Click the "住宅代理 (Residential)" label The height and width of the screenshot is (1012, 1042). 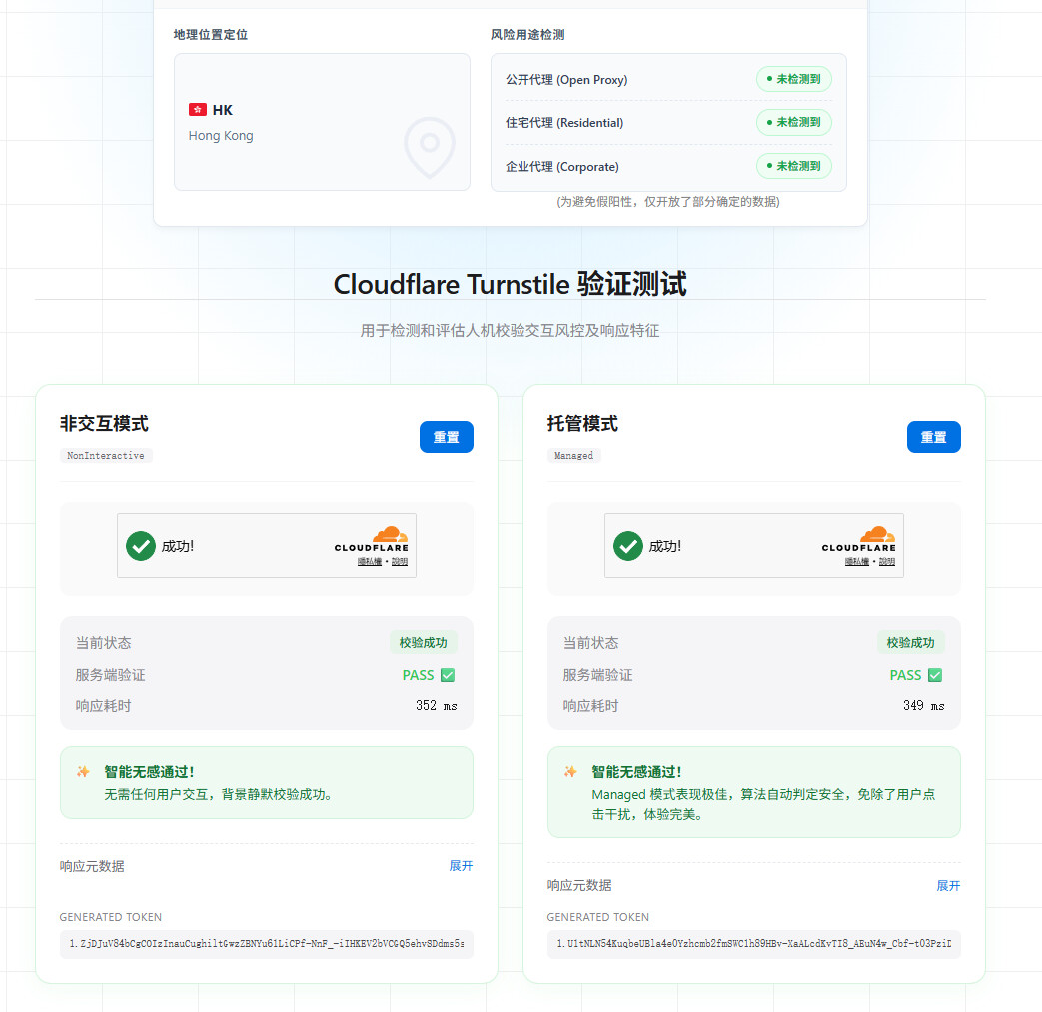[564, 123]
